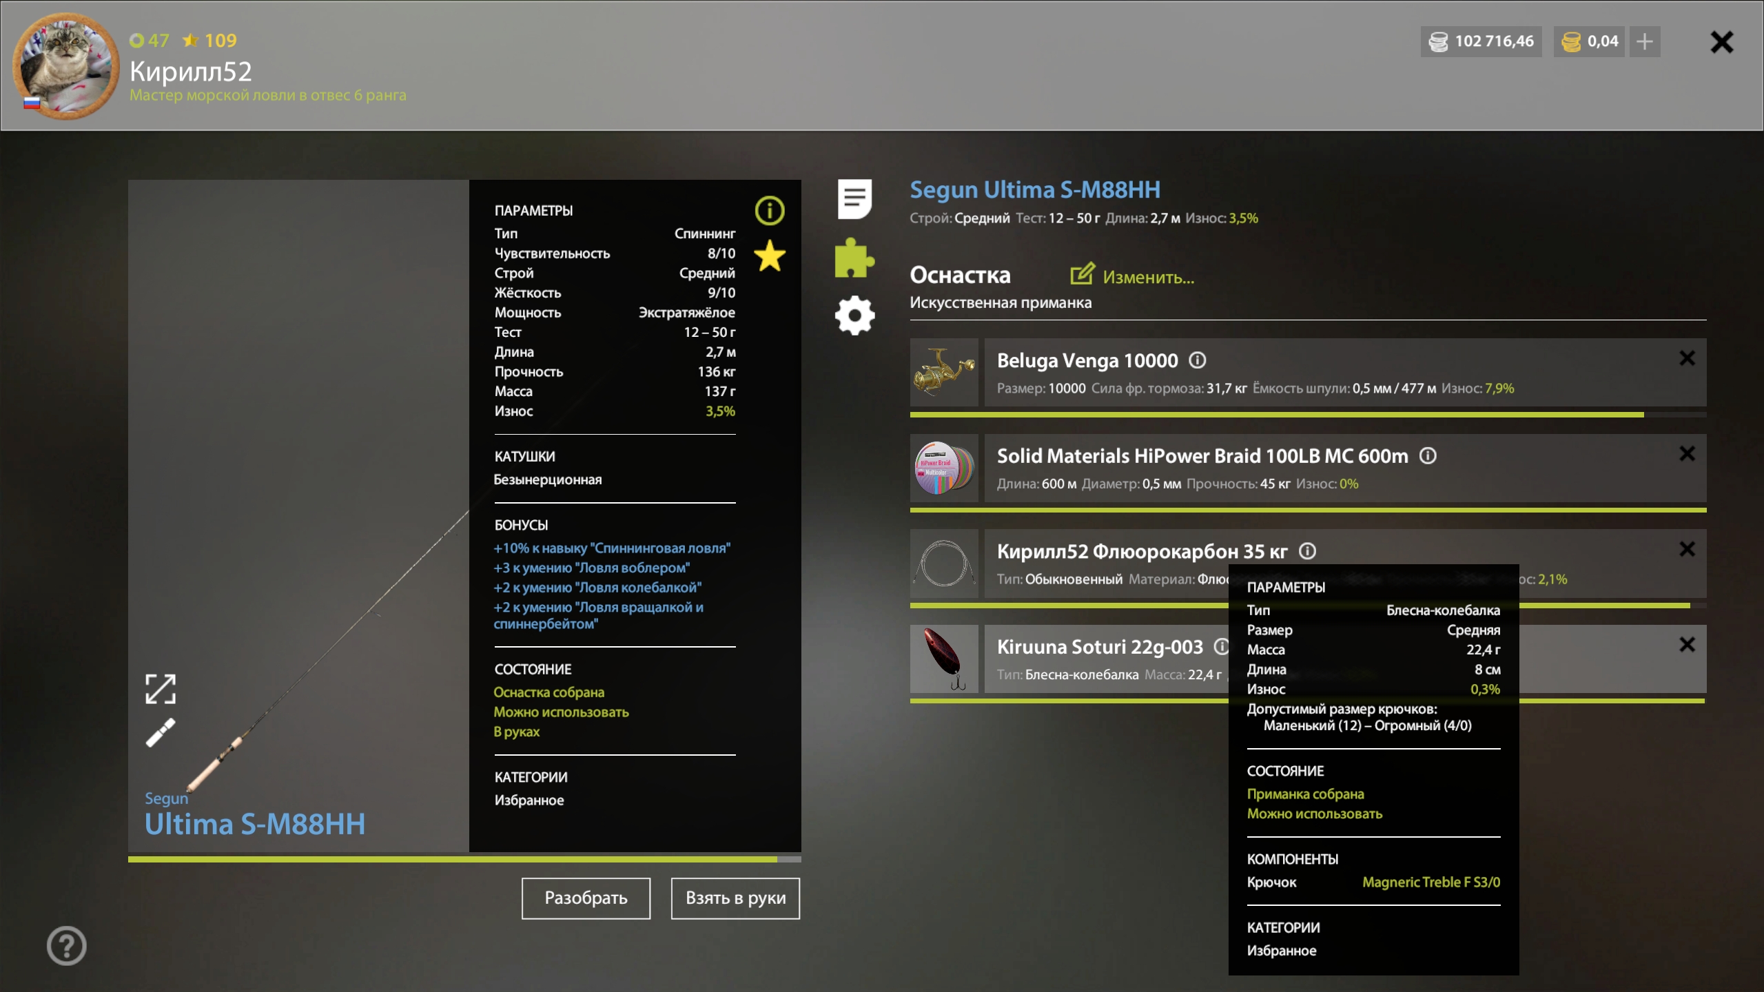This screenshot has height=992, width=1764.
Task: Remove Solid Materials HiPower Braid line
Action: pyautogui.click(x=1687, y=453)
